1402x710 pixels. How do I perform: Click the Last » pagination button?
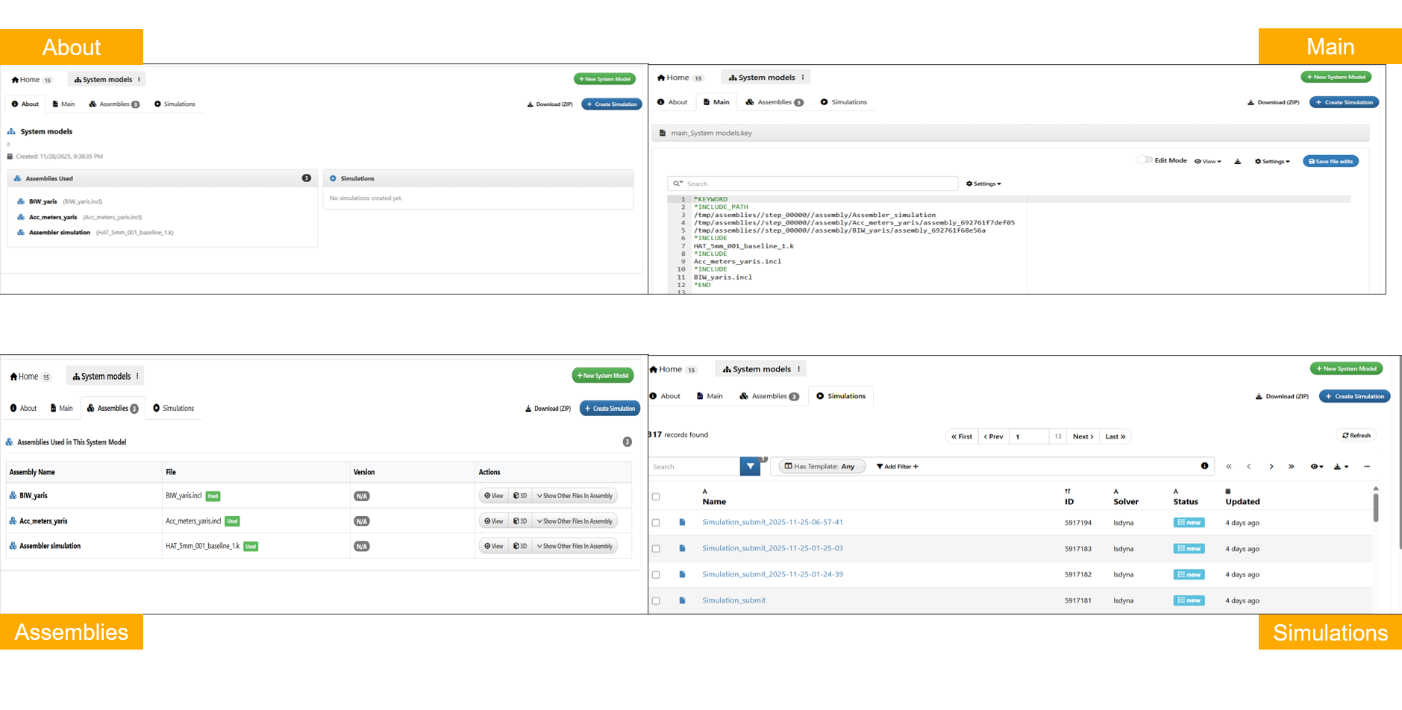pos(1115,437)
